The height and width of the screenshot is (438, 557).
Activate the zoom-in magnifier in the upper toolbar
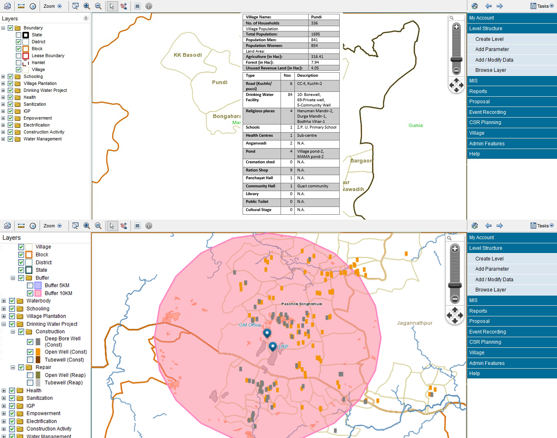click(x=87, y=6)
